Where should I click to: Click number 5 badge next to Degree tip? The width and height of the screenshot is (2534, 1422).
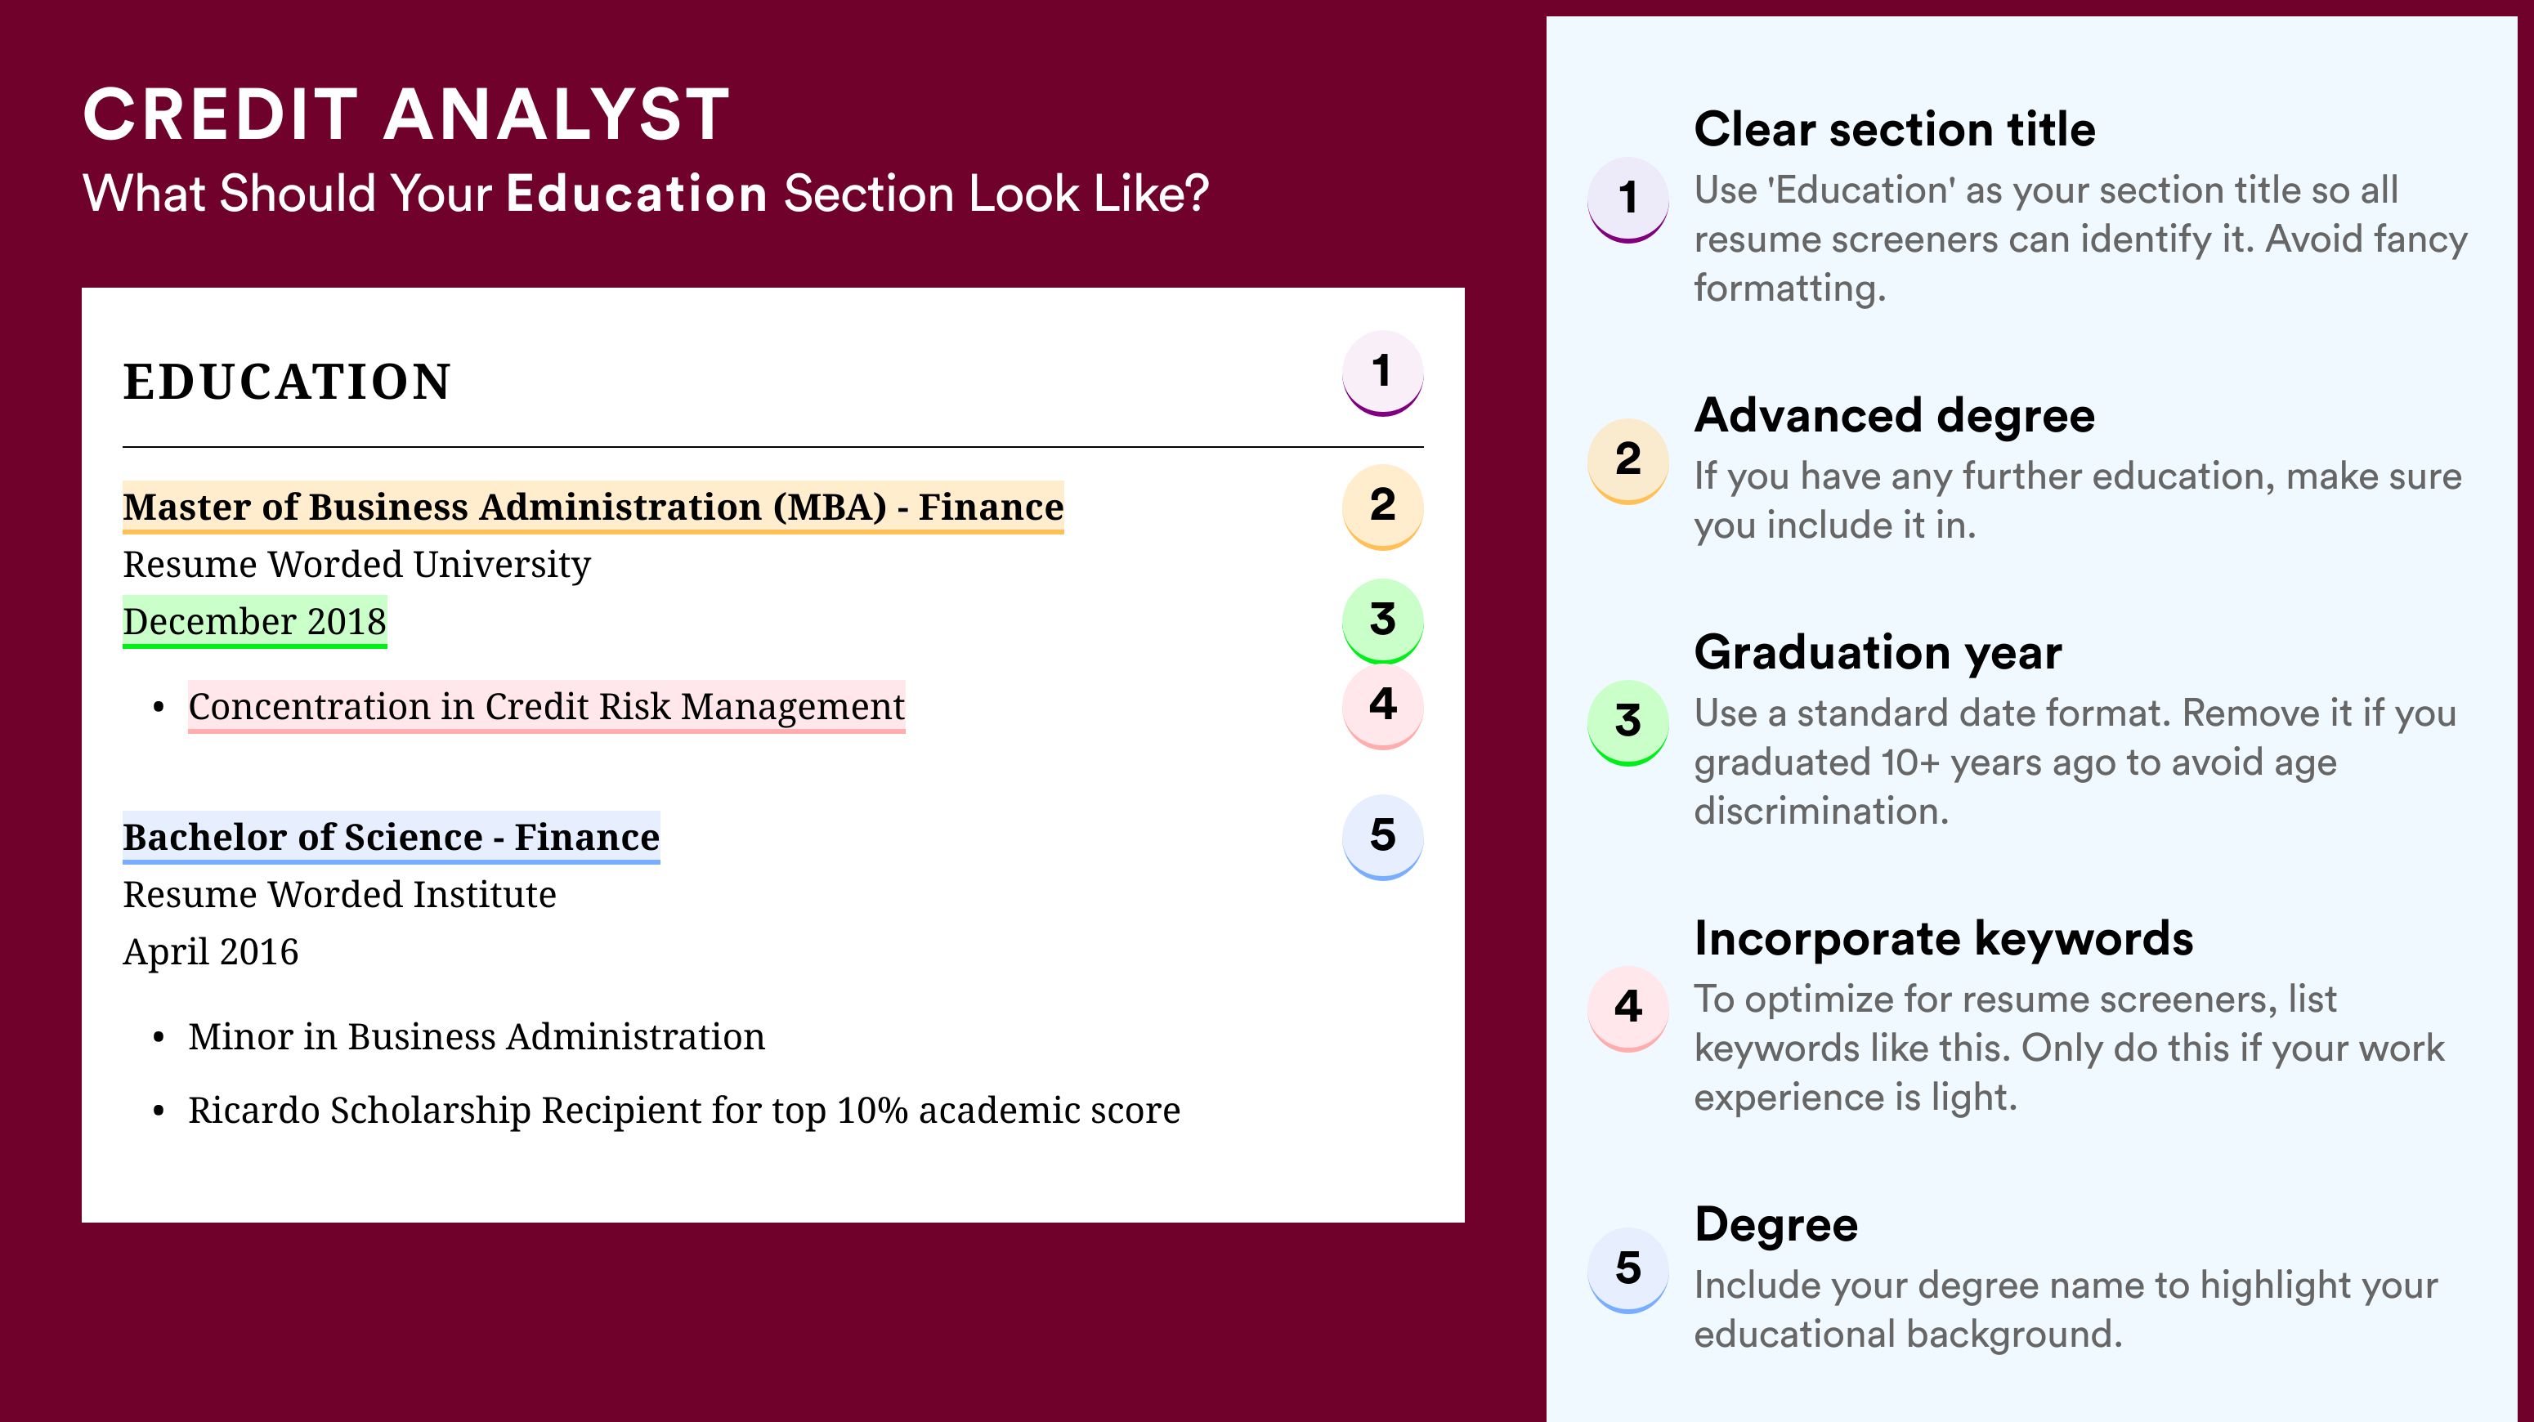click(1627, 1269)
